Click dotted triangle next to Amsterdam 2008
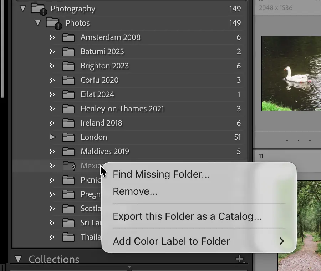 click(52, 37)
